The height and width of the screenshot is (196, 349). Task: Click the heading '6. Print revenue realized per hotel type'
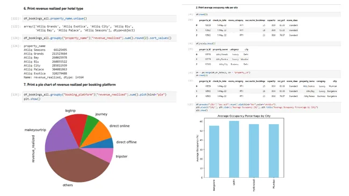tap(53, 9)
